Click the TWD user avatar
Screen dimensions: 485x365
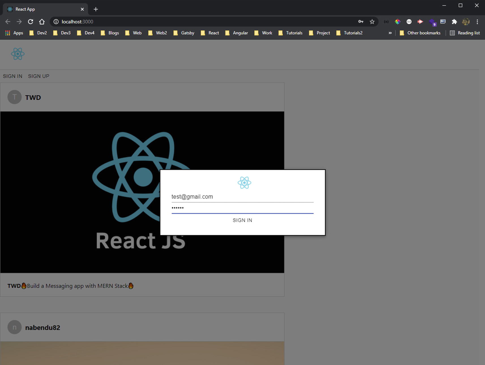pos(14,97)
